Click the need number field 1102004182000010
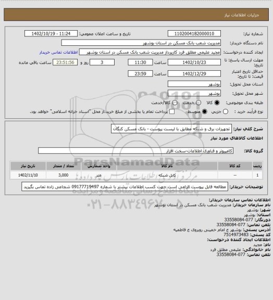Viewport: 273px width, 300px height. 194,33
